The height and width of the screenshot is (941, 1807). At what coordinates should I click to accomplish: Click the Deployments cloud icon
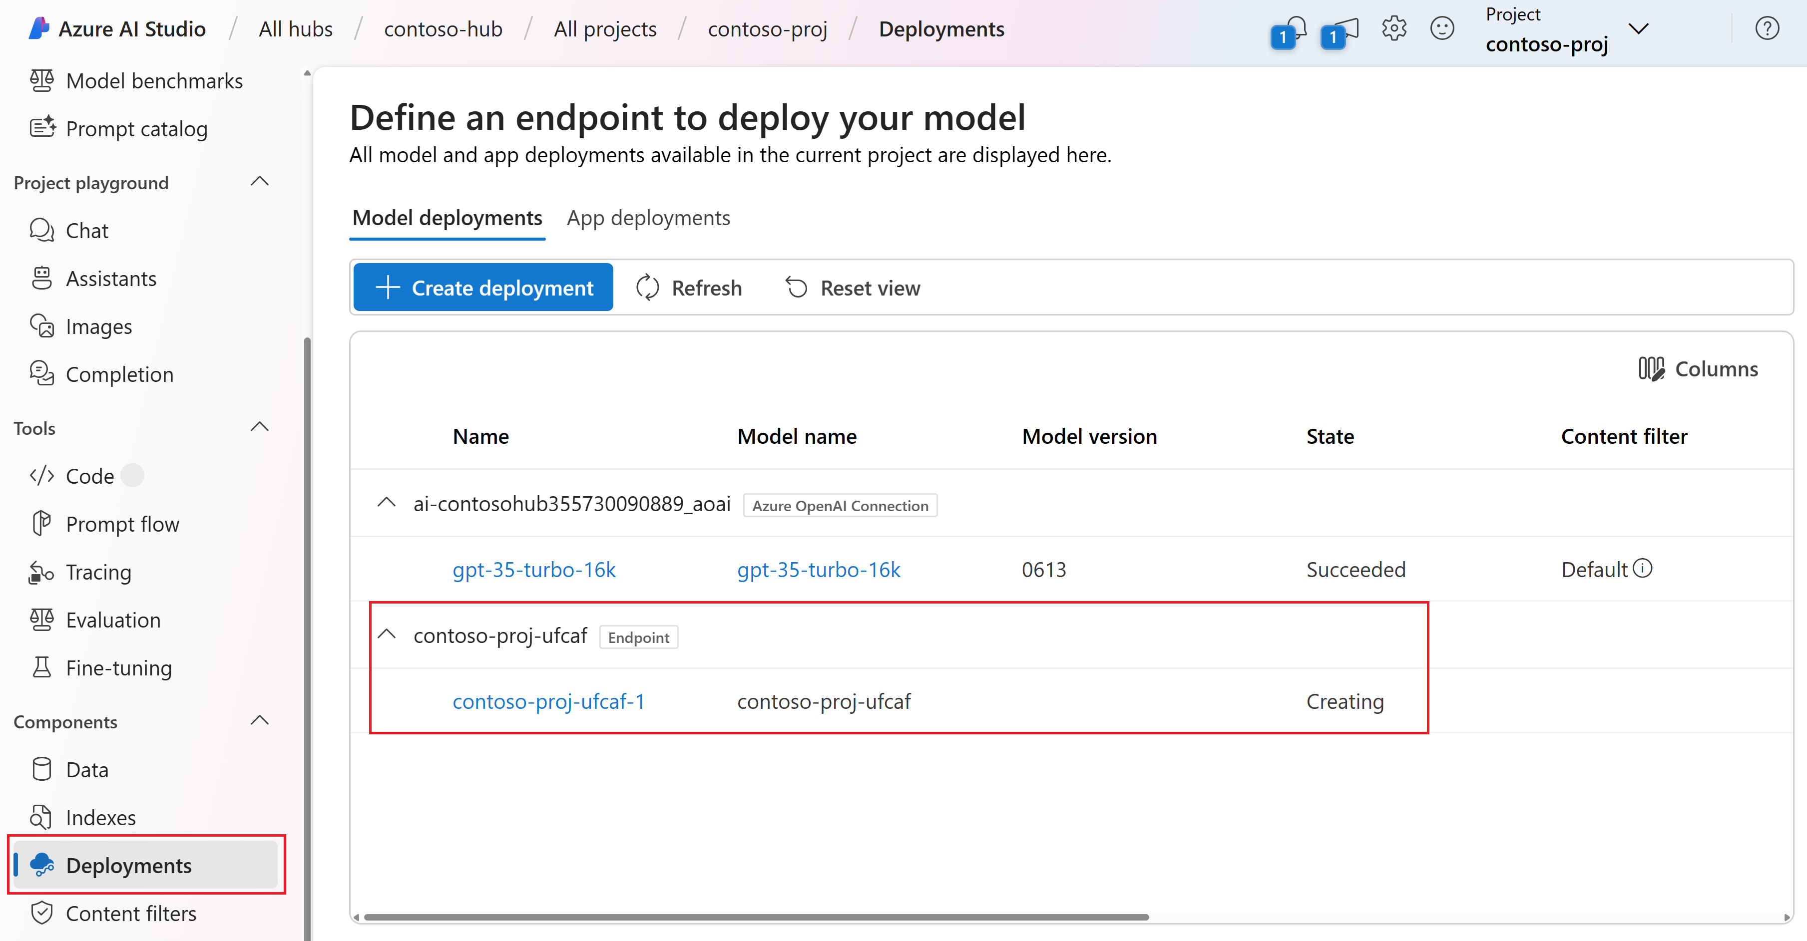point(41,865)
